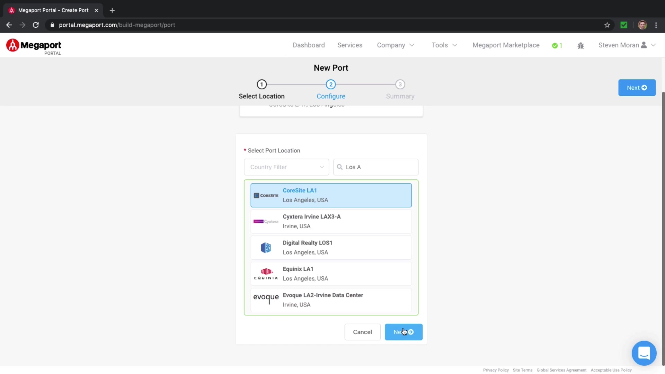The width and height of the screenshot is (665, 374).
Task: Expand the Tools menu
Action: point(444,45)
